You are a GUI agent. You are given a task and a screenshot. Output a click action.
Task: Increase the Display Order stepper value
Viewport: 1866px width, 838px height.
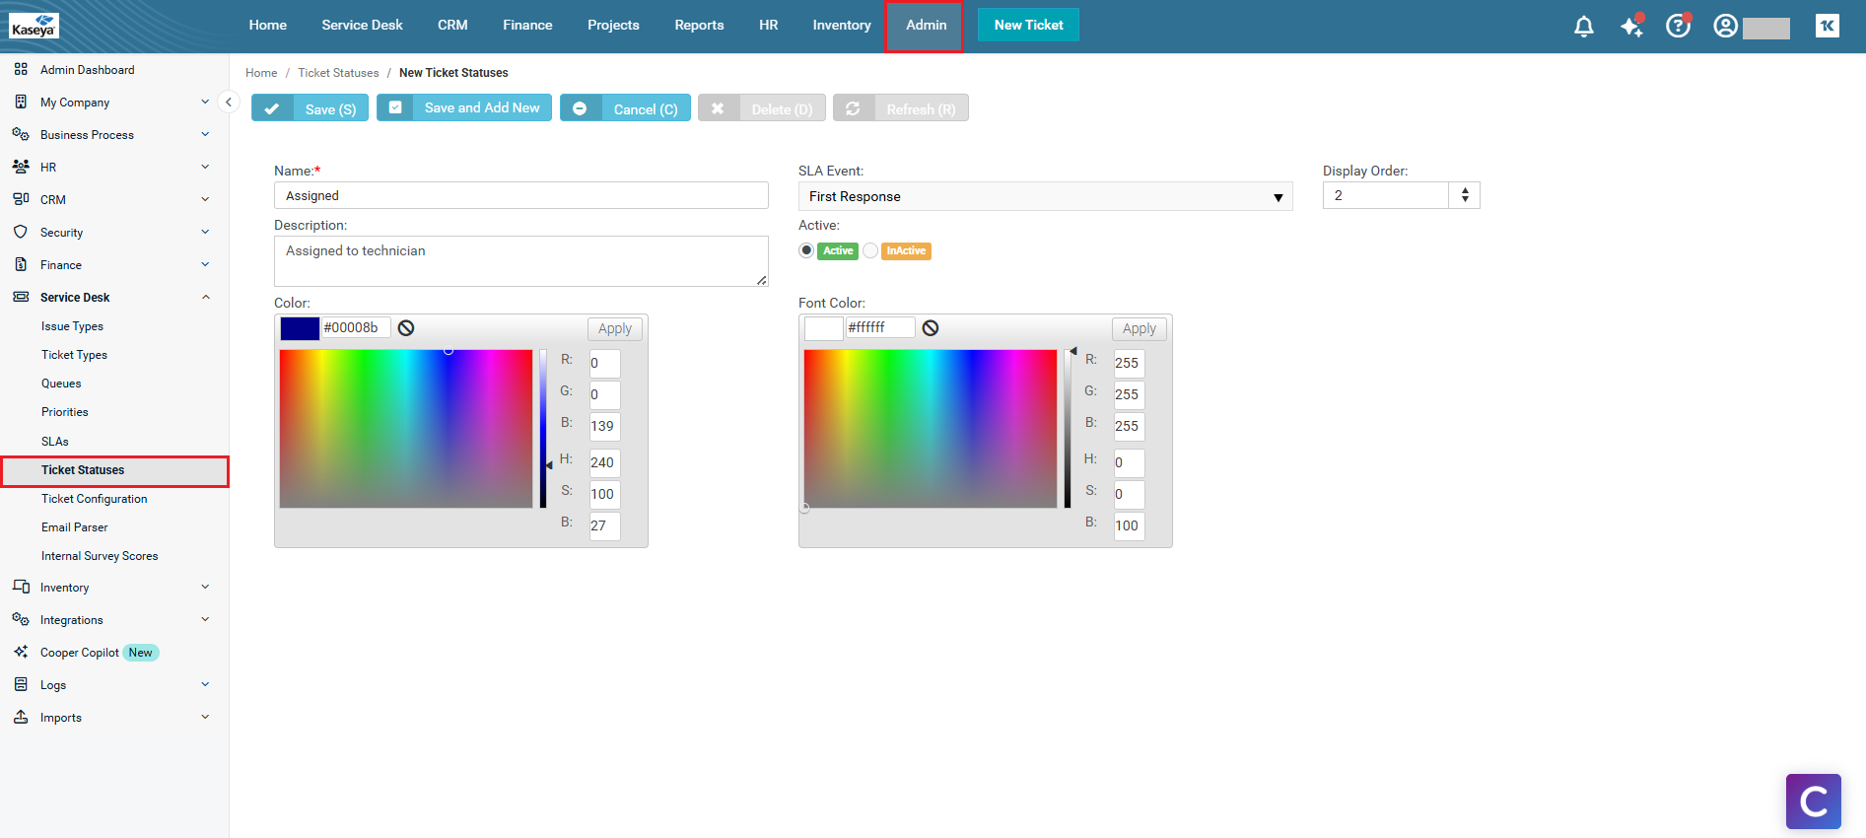click(x=1465, y=190)
